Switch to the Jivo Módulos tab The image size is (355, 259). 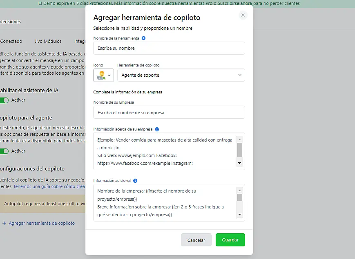48,41
